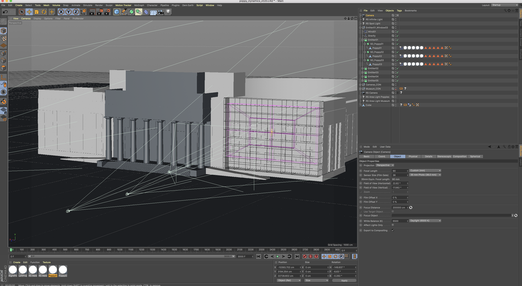Select the Poppy02 material swatch
This screenshot has width=522, height=286.
pyautogui.click(x=53, y=270)
